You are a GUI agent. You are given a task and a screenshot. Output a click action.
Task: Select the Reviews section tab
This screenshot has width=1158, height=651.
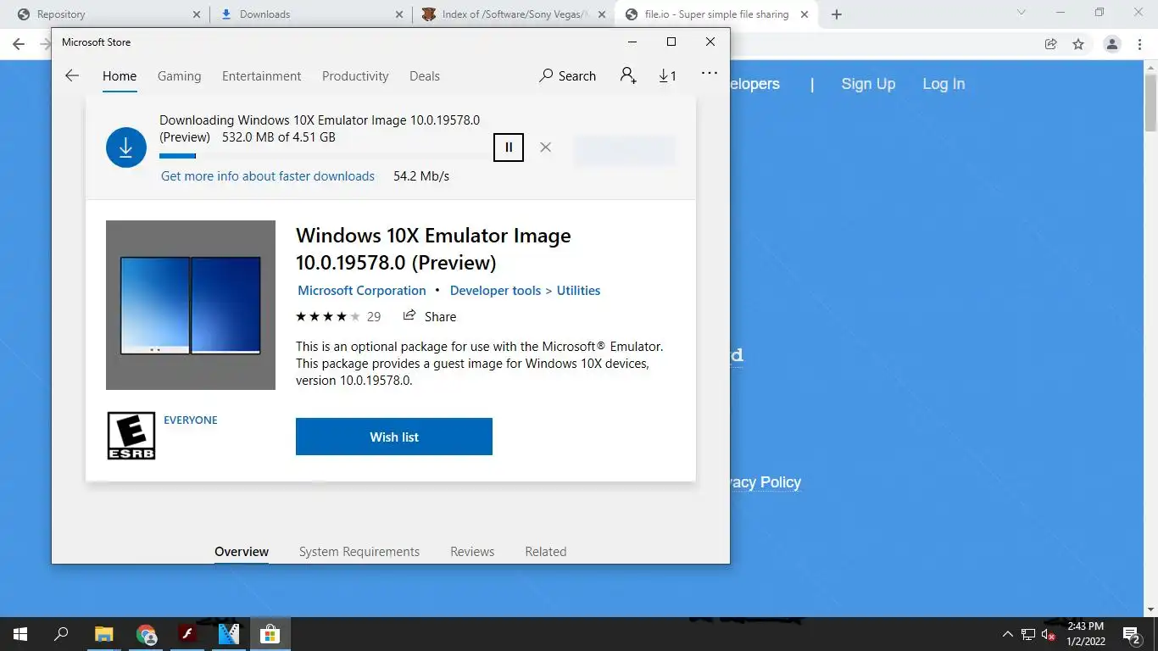472,551
